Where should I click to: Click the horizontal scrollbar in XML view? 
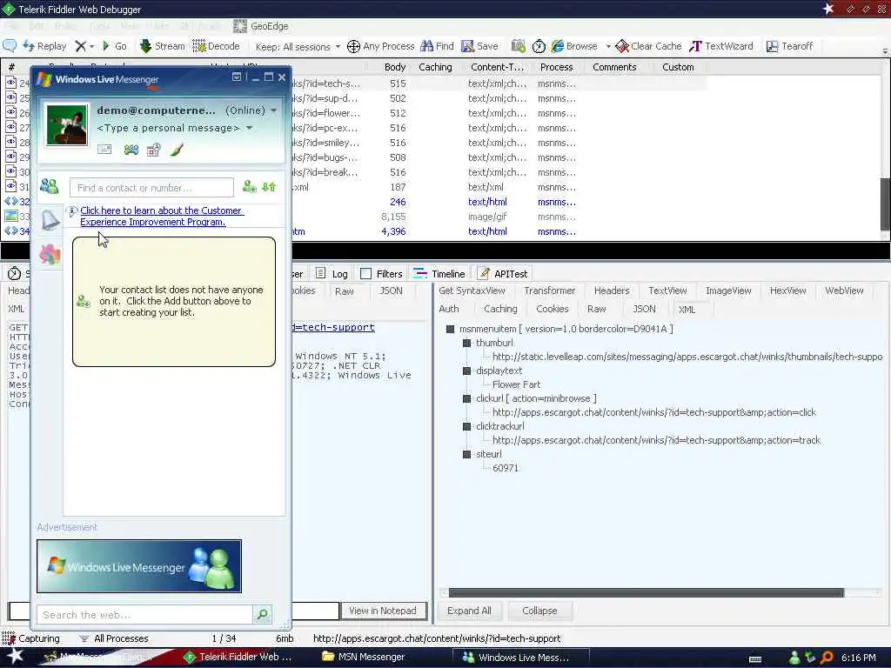click(646, 592)
